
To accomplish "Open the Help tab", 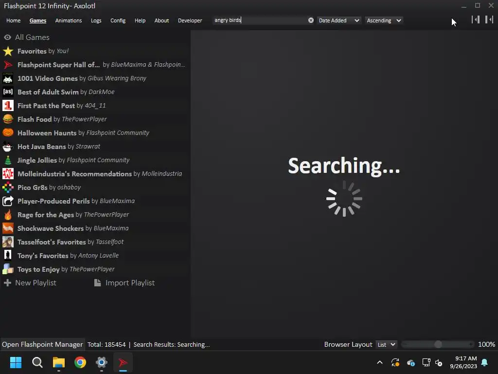I will (x=140, y=20).
